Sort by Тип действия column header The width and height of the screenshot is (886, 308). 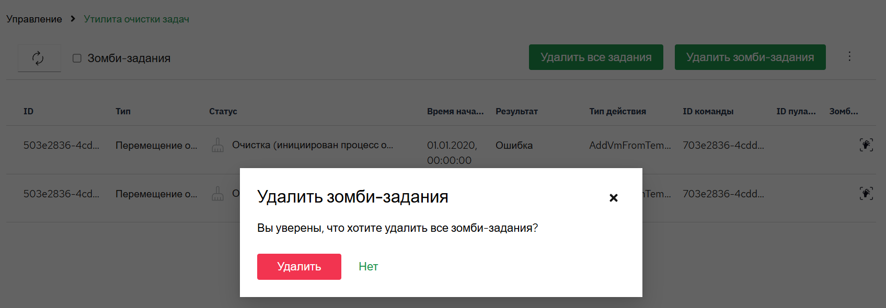click(x=618, y=111)
